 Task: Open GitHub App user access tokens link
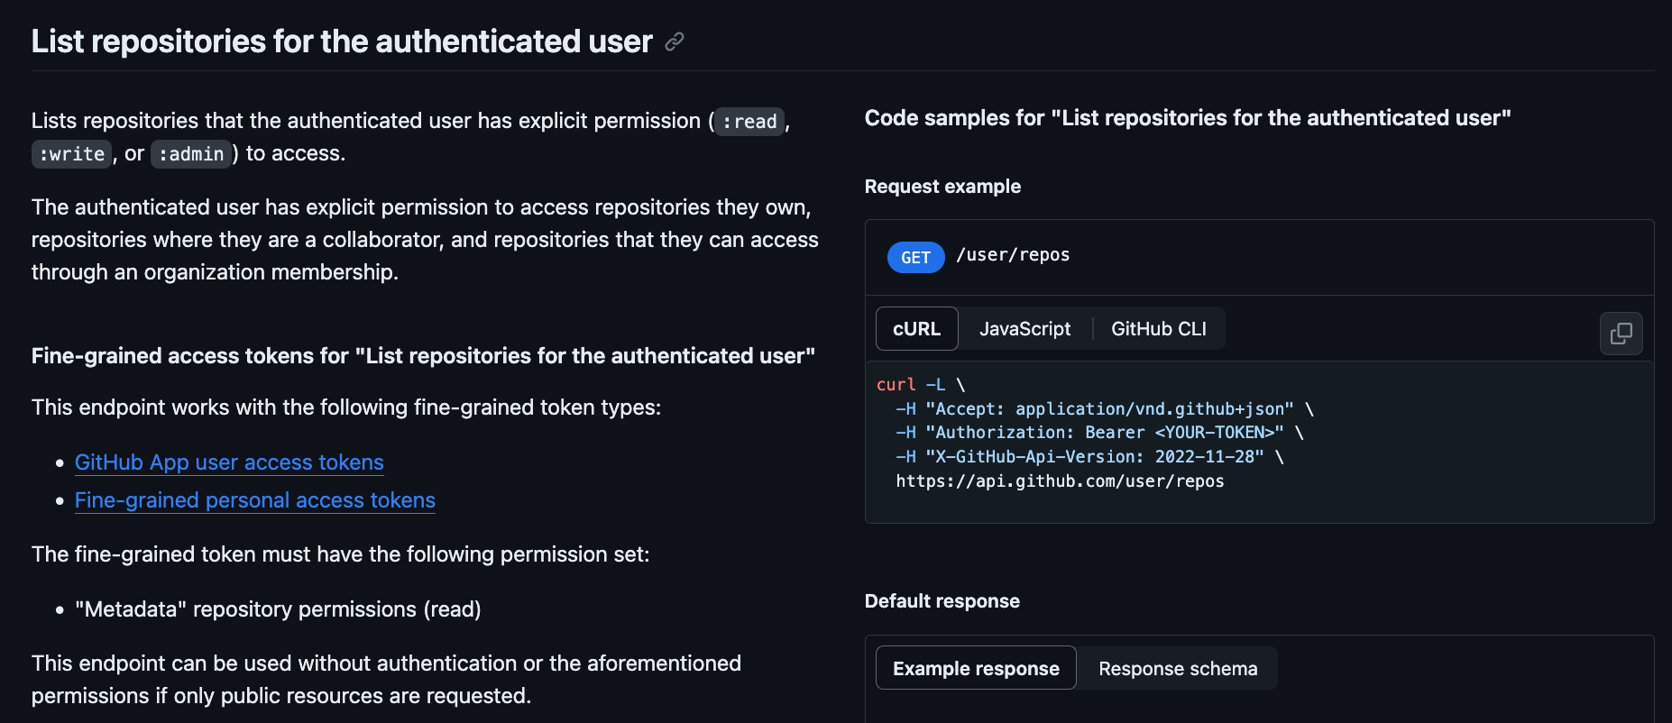pos(229,462)
